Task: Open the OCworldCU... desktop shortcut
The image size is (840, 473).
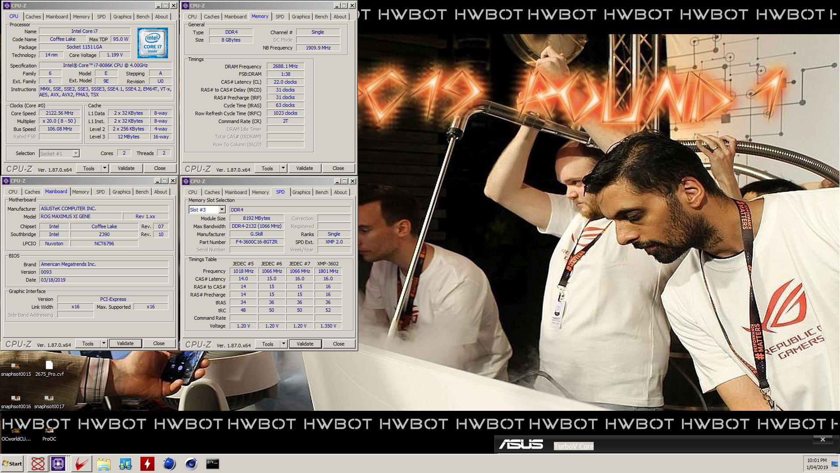Action: [x=16, y=435]
